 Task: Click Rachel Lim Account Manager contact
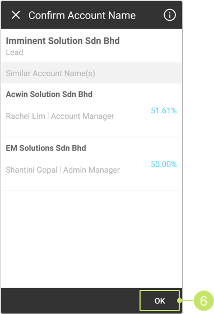point(60,116)
